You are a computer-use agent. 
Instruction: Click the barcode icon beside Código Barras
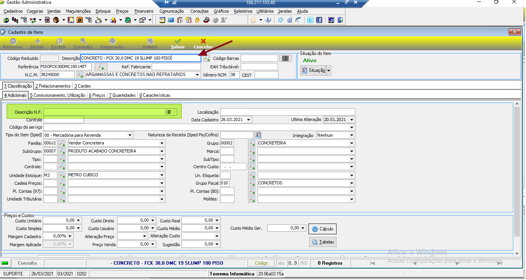click(285, 58)
